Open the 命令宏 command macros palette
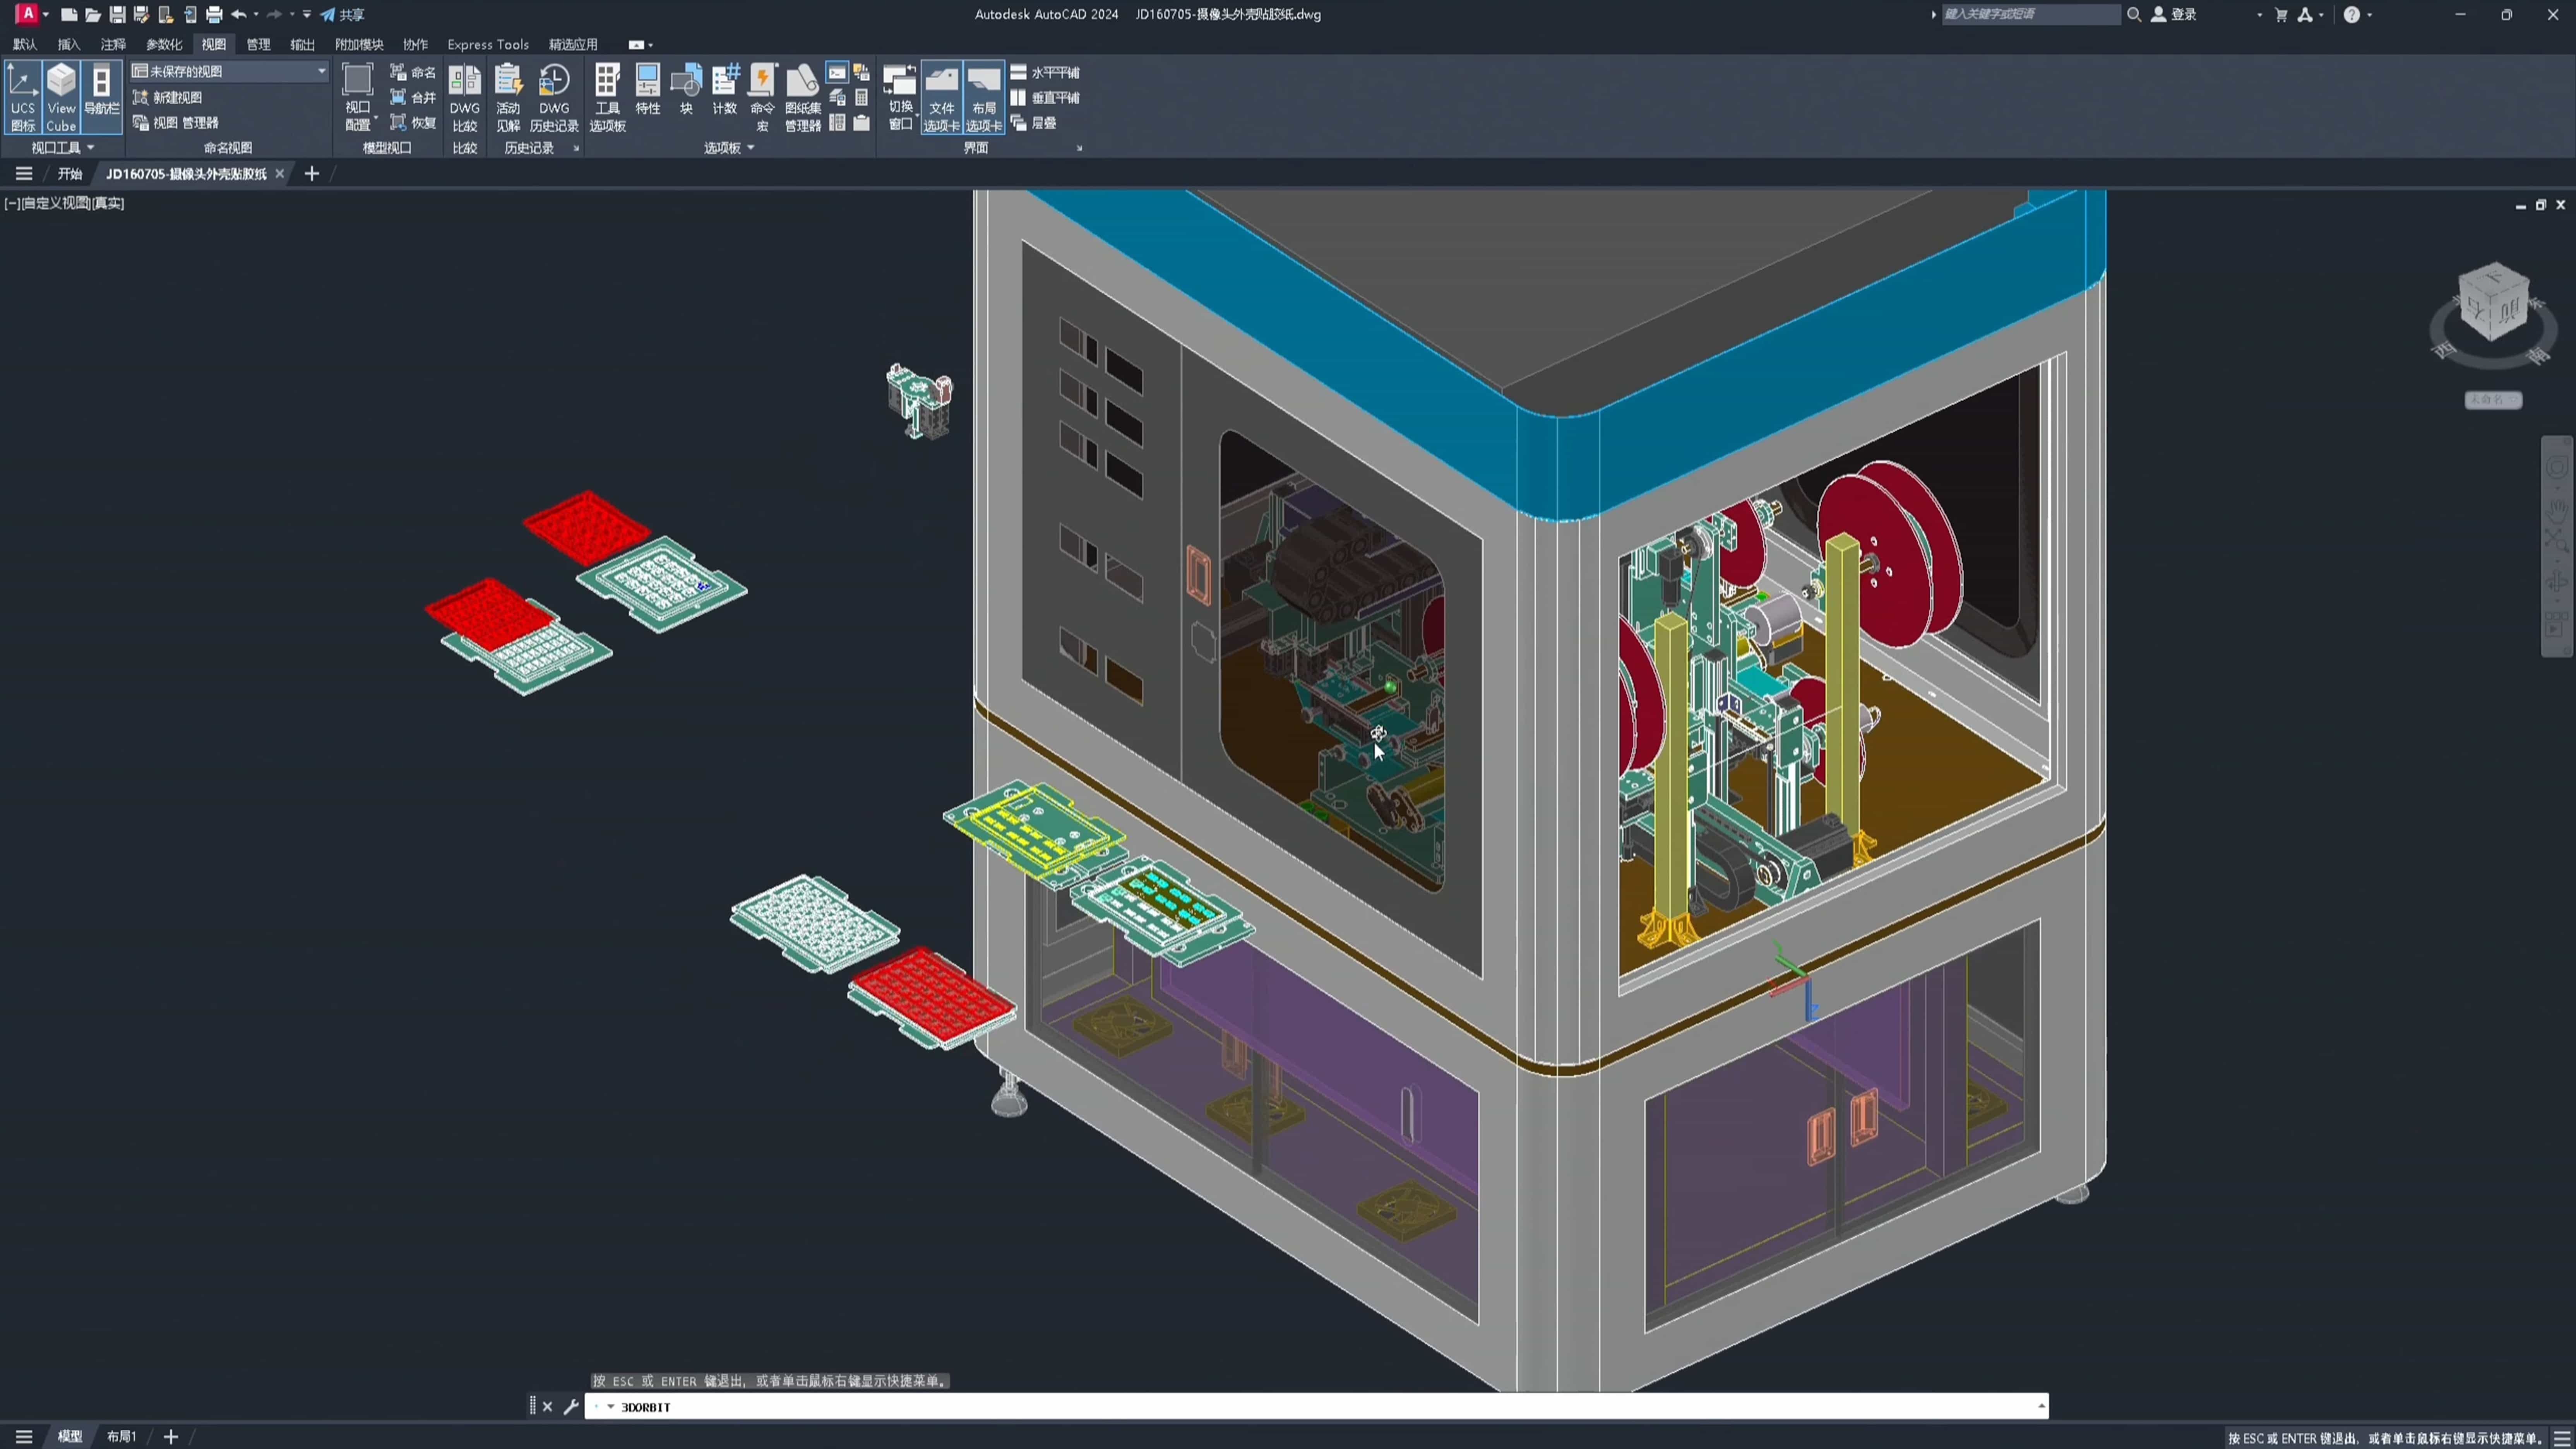Image resolution: width=2576 pixels, height=1449 pixels. pos(763,97)
